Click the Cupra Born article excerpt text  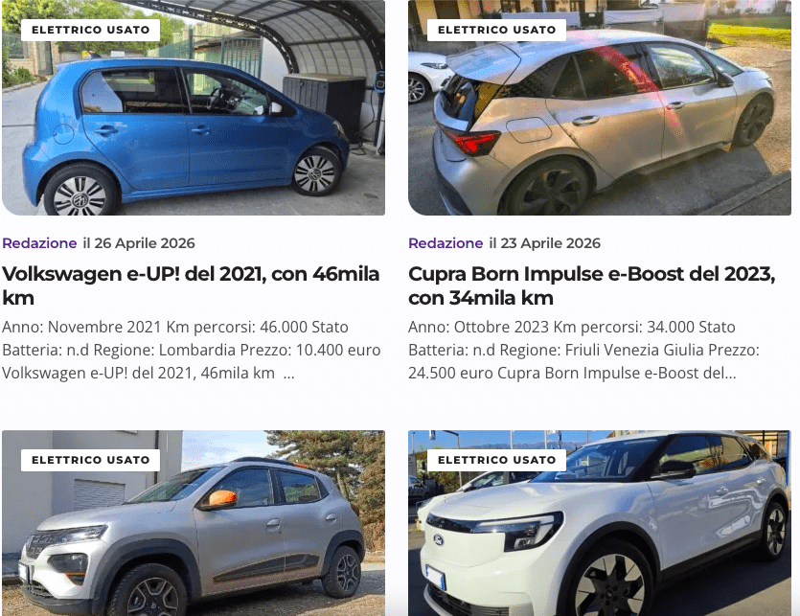pyautogui.click(x=584, y=350)
